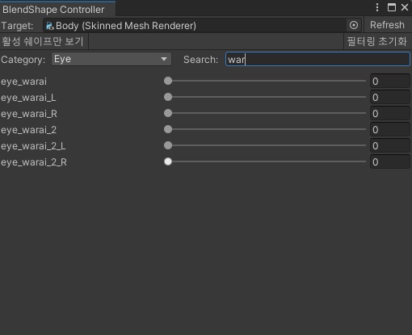
Task: Click the eye_warai_2 value field
Action: click(390, 129)
